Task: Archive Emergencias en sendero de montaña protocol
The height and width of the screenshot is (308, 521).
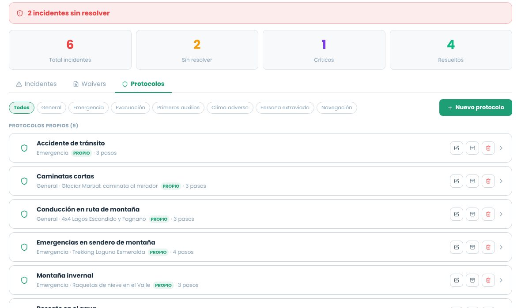Action: coord(472,247)
